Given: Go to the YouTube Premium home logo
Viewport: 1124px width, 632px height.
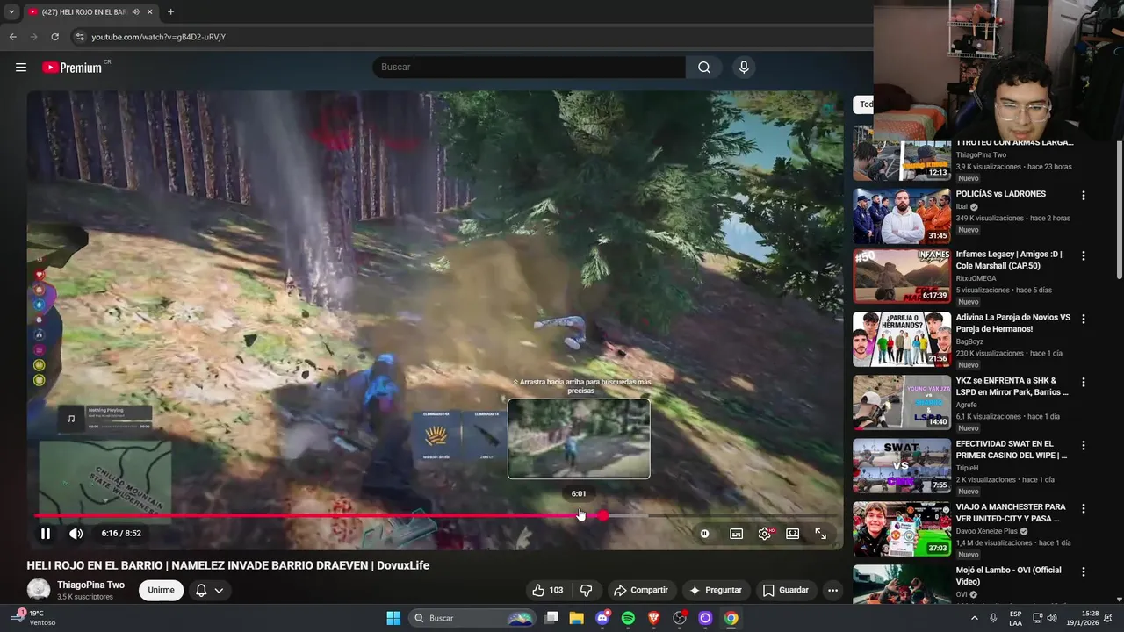Looking at the screenshot, I should coord(72,68).
